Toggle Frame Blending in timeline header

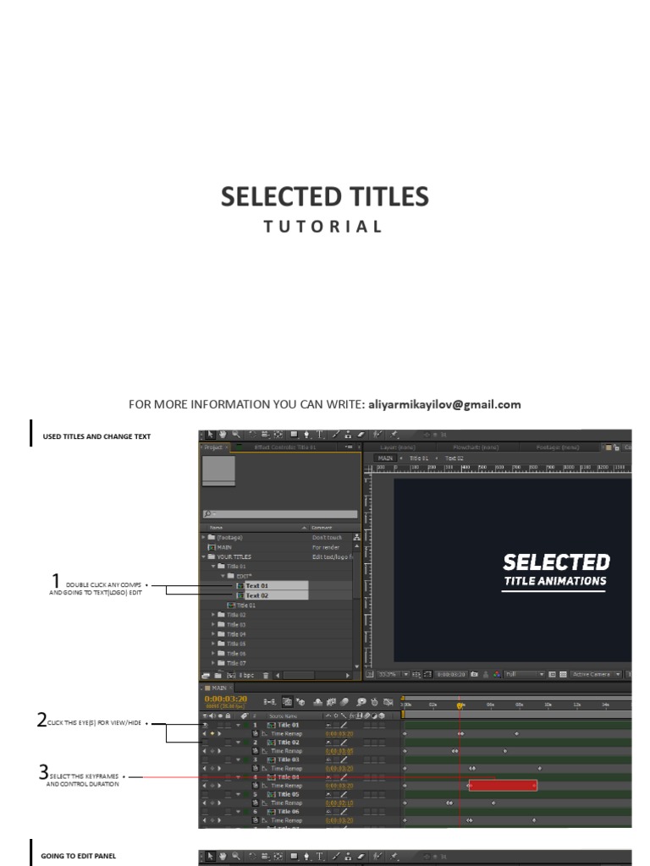(x=331, y=702)
